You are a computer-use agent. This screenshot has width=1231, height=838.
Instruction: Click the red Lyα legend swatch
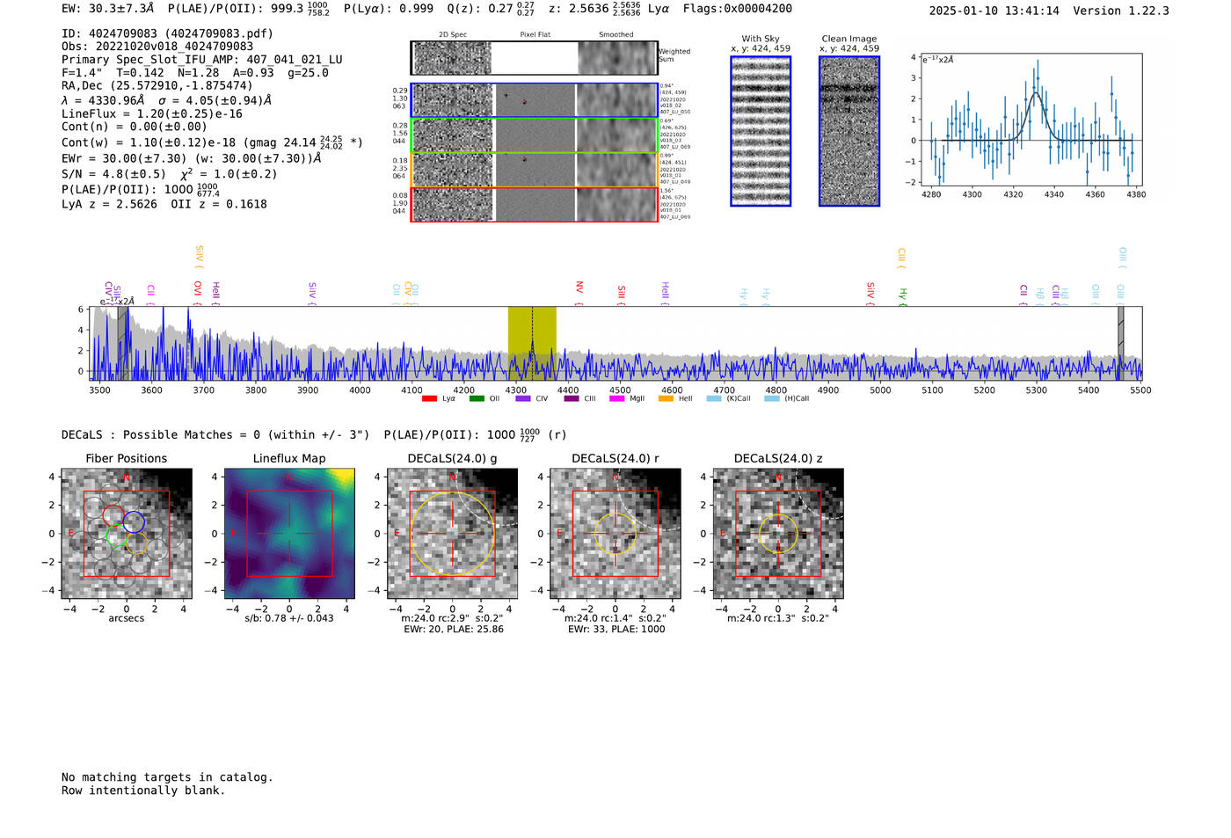[x=429, y=398]
